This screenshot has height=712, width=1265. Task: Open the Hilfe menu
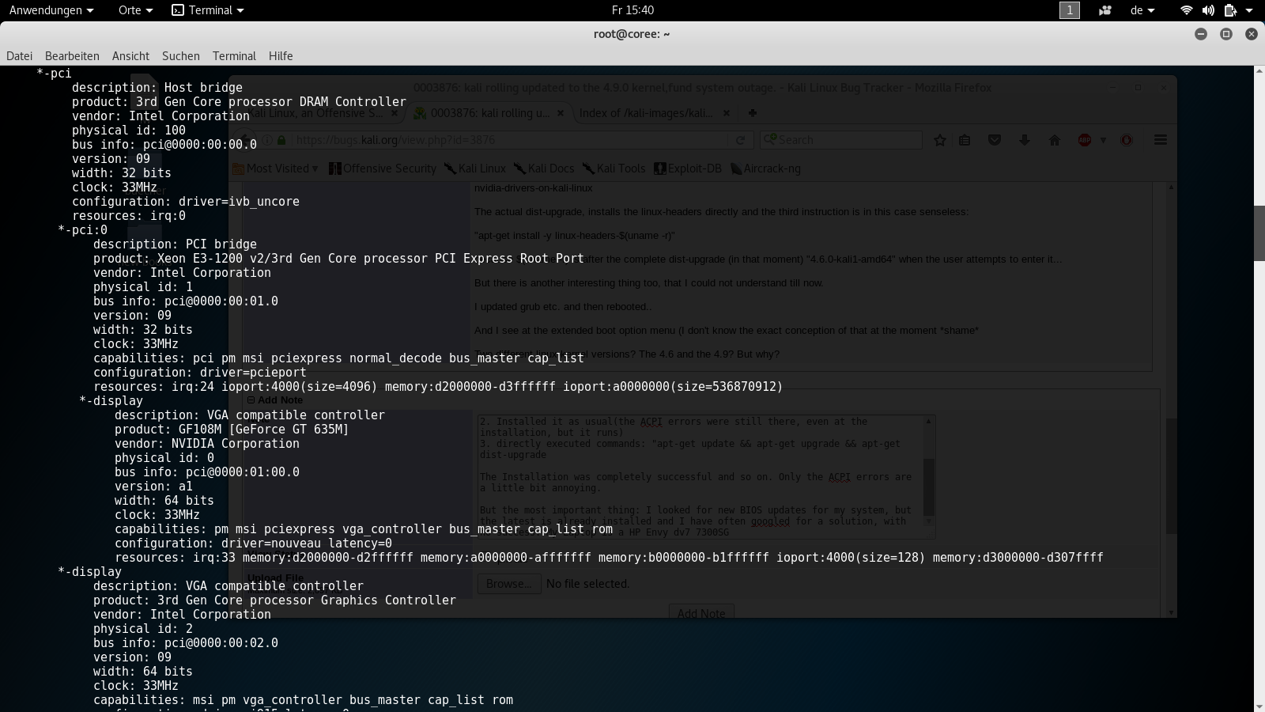tap(281, 56)
